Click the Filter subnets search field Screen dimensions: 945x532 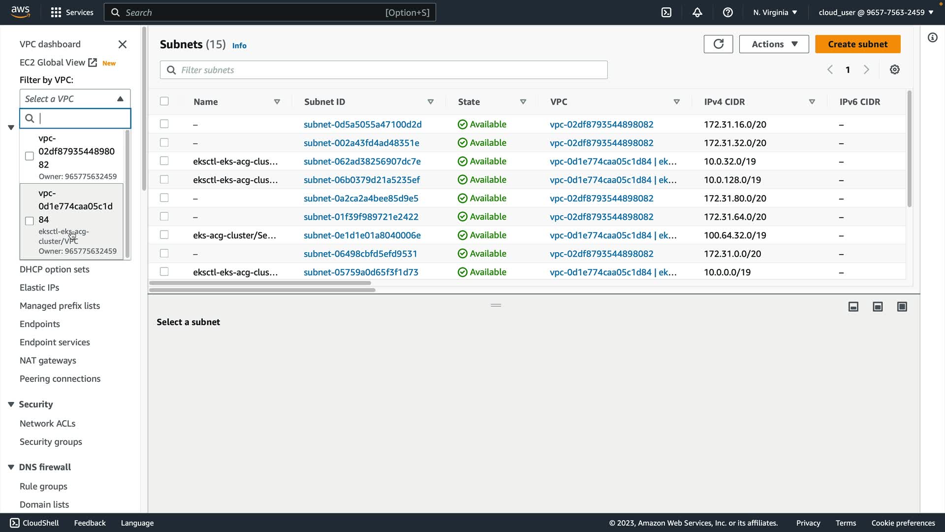click(384, 70)
